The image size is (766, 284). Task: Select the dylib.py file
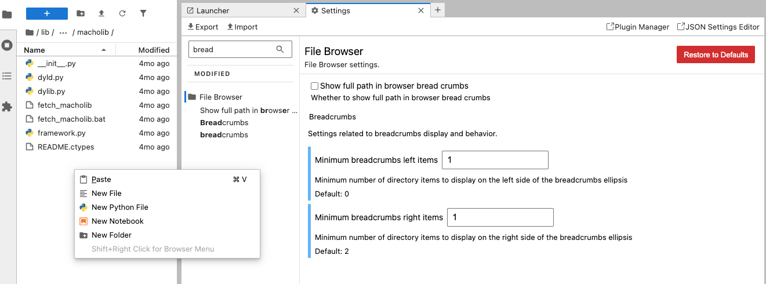pos(96,92)
